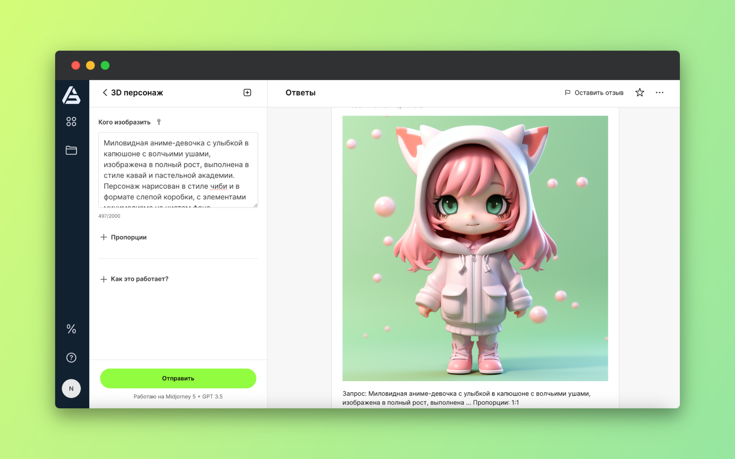
Task: Open the folder section in sidebar
Action: 71,150
